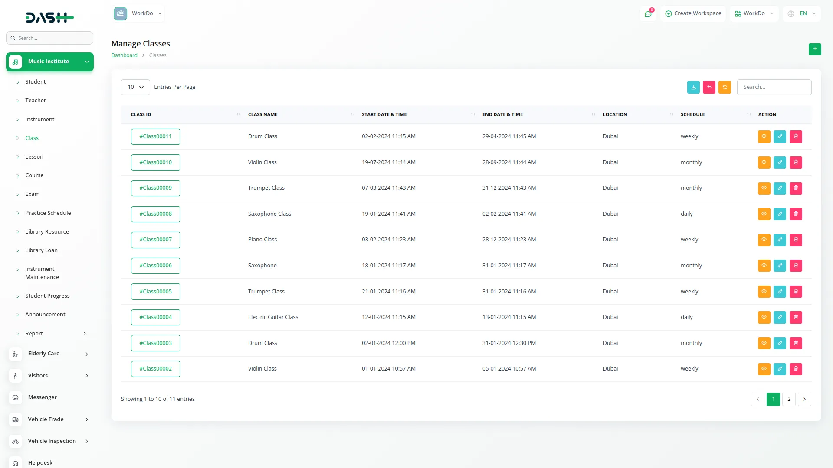Click the Dashboard breadcrumb link
Image resolution: width=833 pixels, height=468 pixels.
(124, 55)
